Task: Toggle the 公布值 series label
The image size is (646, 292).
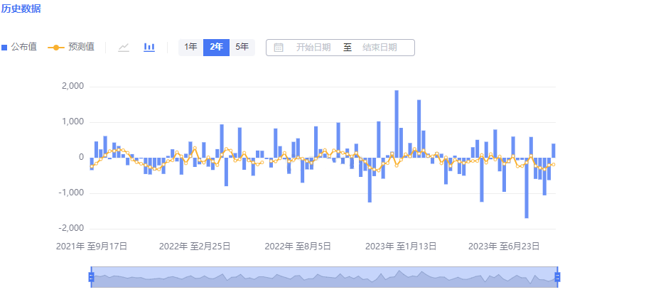Action: click(x=24, y=48)
